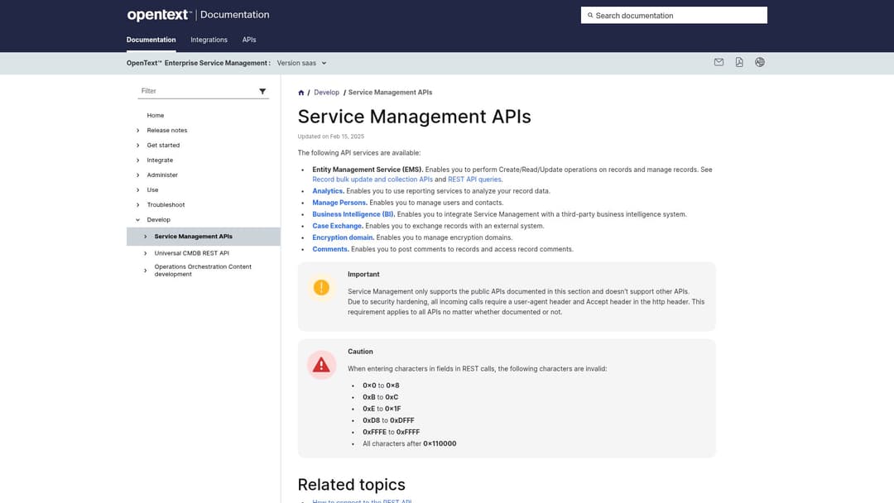Open Home in the sidebar
This screenshot has height=503, width=894.
(x=155, y=115)
